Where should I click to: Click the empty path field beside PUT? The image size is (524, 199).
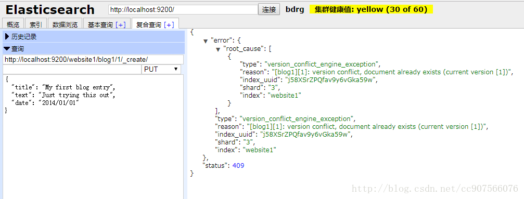pyautogui.click(x=72, y=69)
